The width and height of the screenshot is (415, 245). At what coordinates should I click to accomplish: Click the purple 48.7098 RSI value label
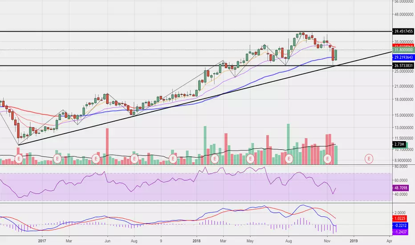400,188
